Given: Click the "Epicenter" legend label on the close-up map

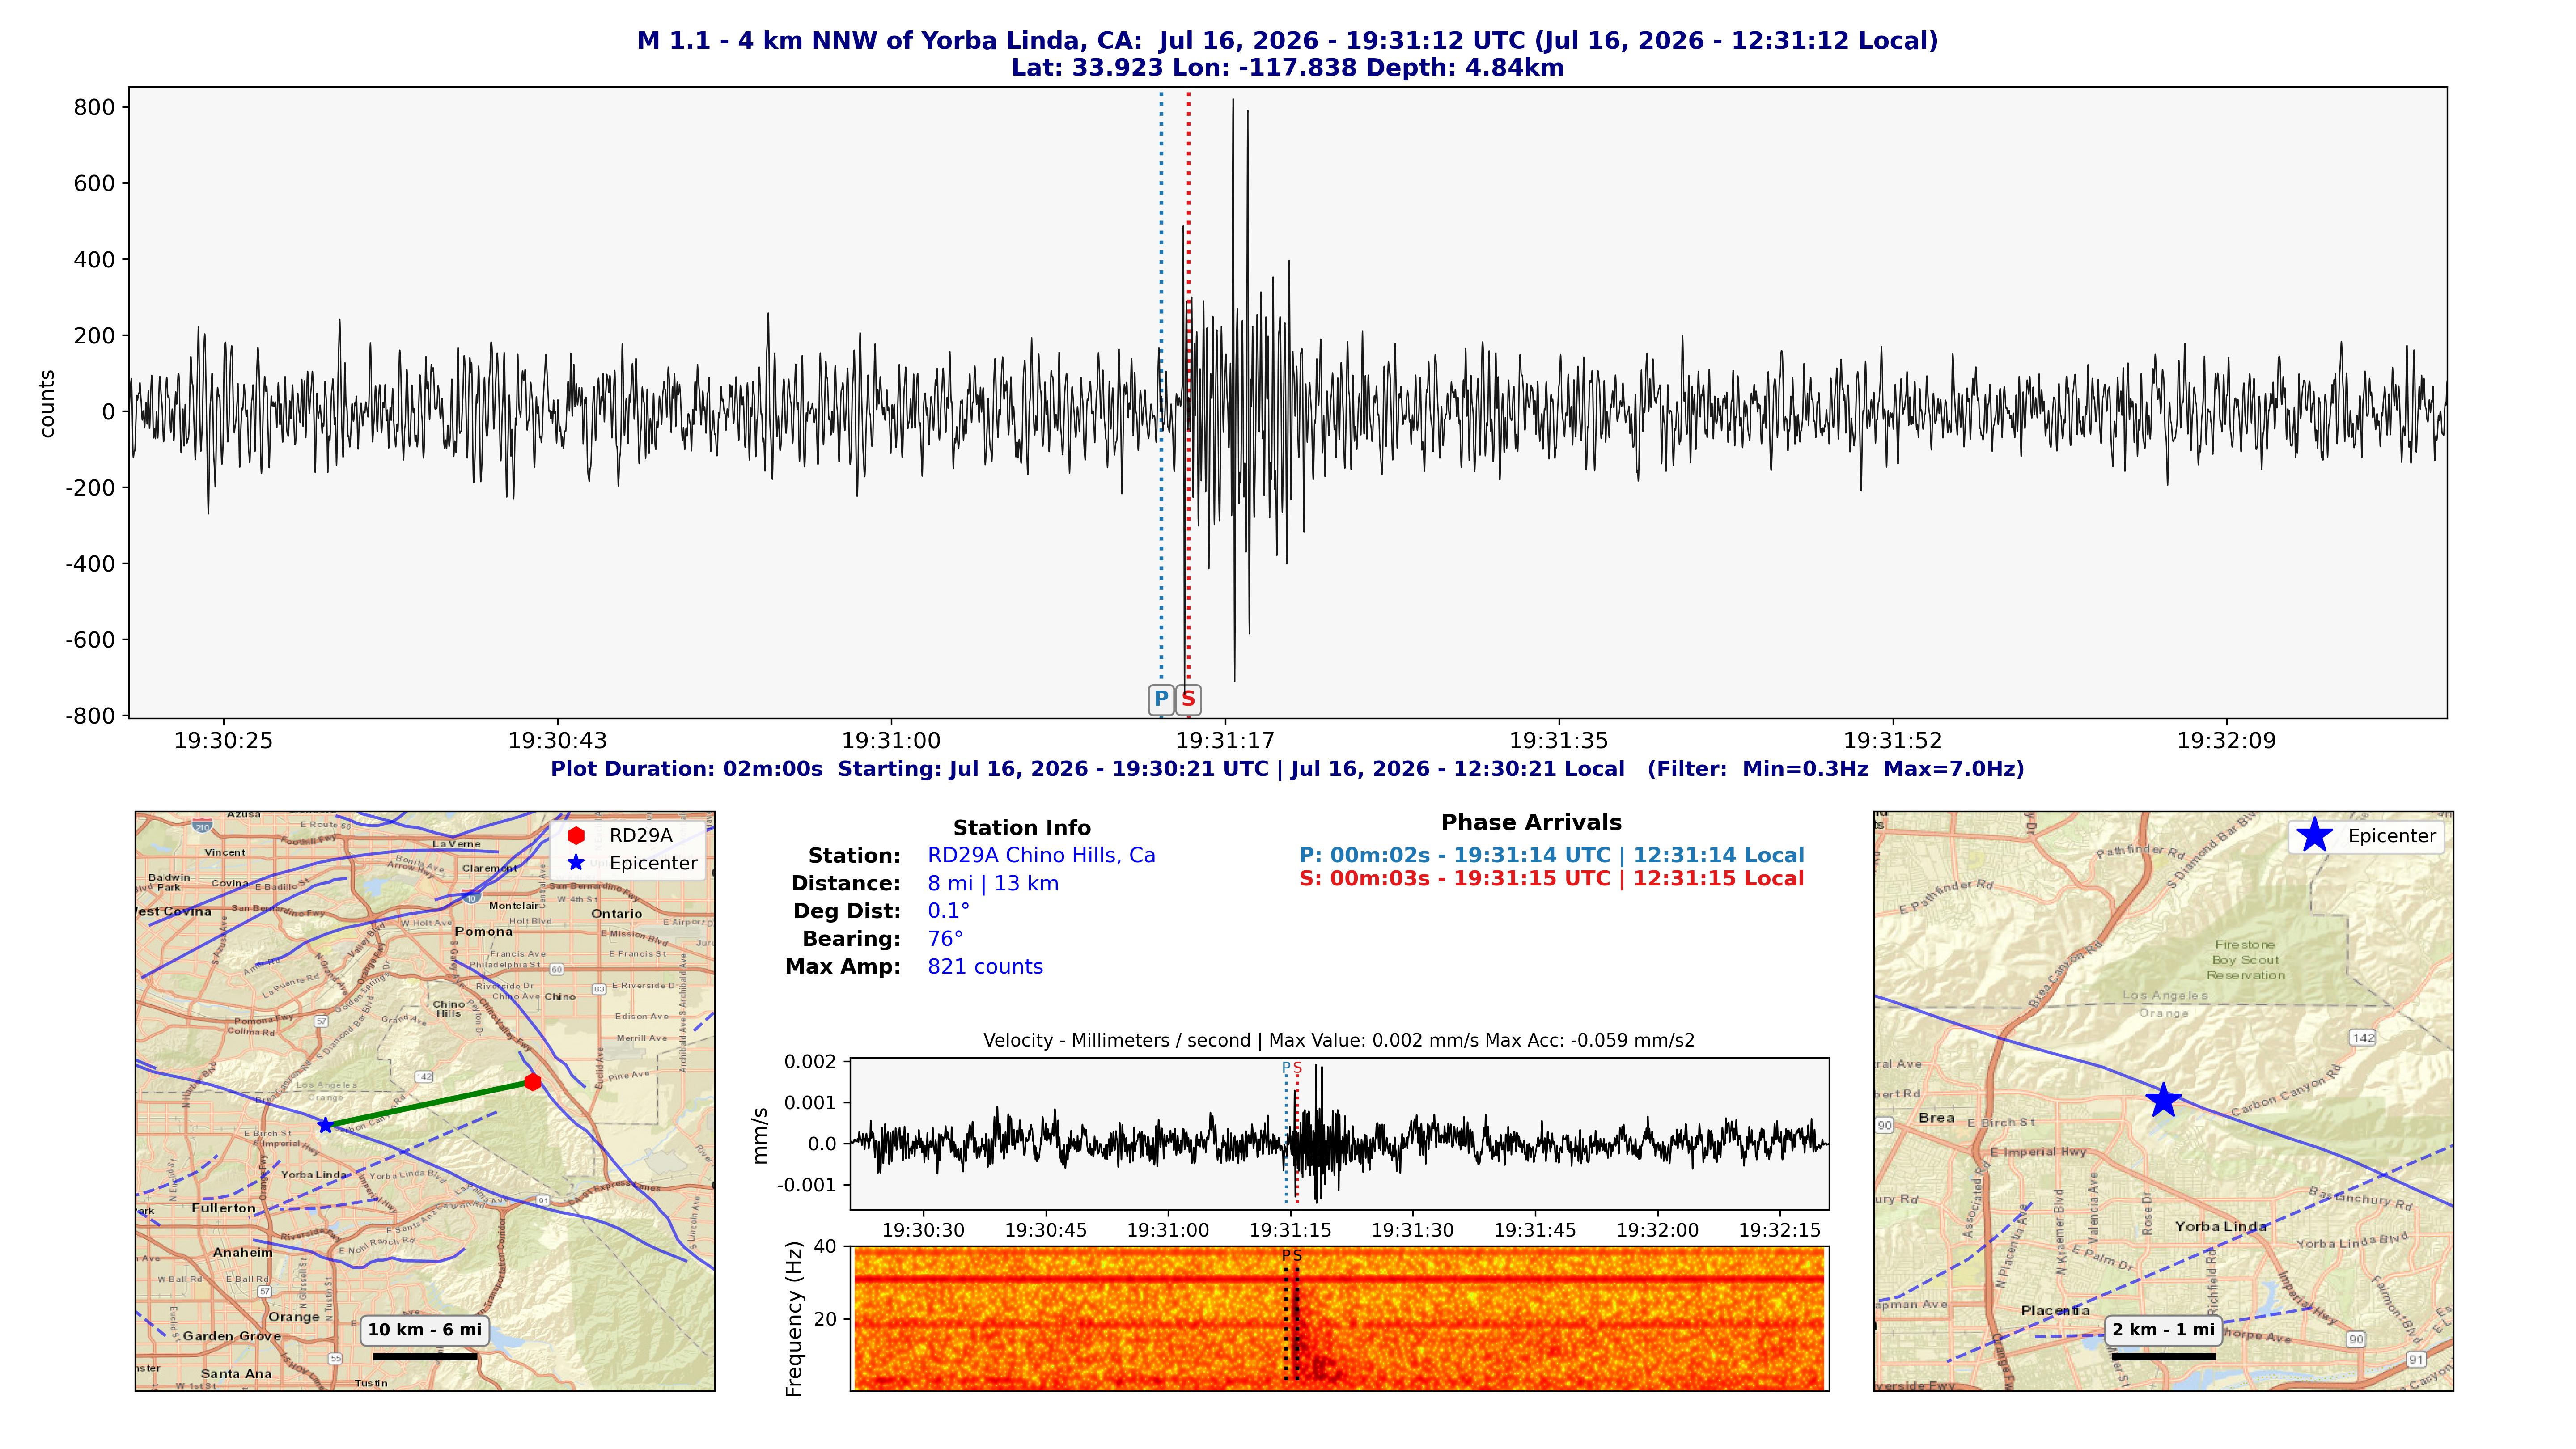Looking at the screenshot, I should (x=2392, y=836).
